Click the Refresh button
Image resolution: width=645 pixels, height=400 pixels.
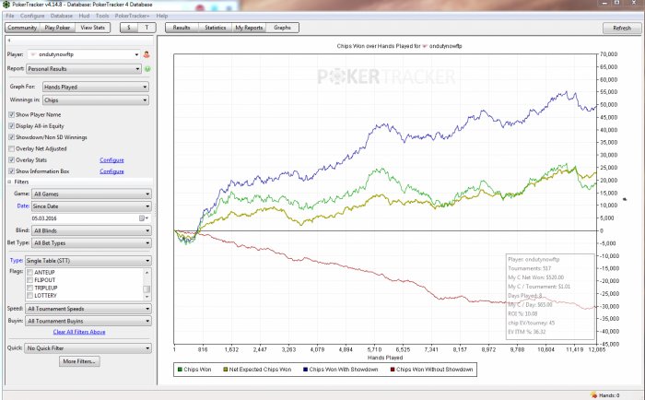click(x=622, y=28)
